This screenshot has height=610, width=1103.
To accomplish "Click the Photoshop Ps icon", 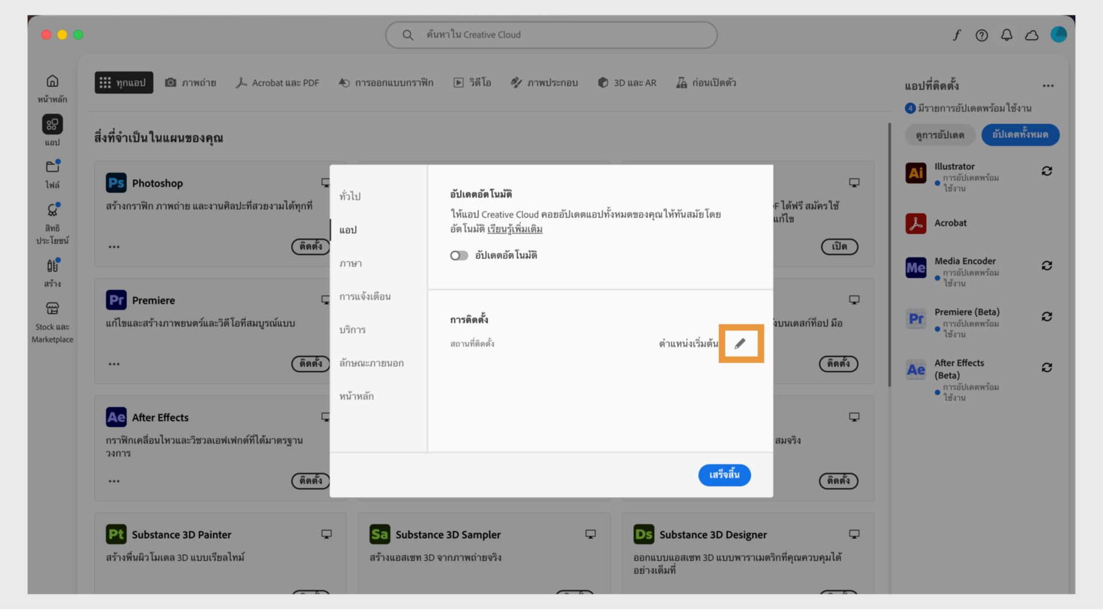I will (x=116, y=183).
